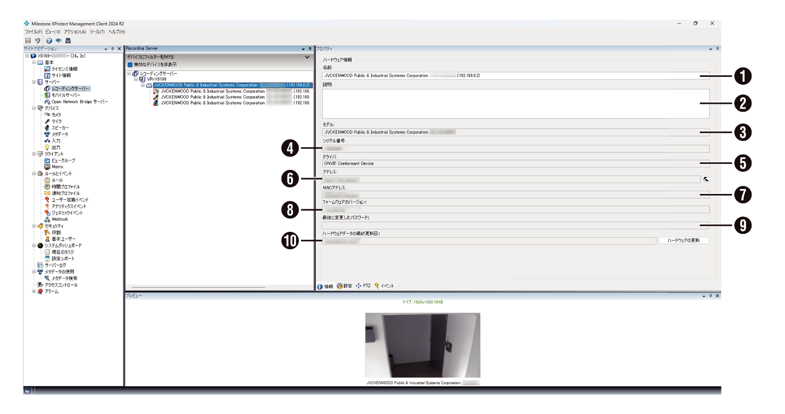
Task: Switch to the PTZ properties tab
Action: tap(363, 286)
